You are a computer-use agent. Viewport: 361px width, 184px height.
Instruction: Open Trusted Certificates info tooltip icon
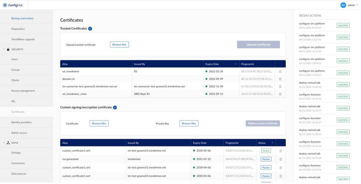[x=90, y=29]
